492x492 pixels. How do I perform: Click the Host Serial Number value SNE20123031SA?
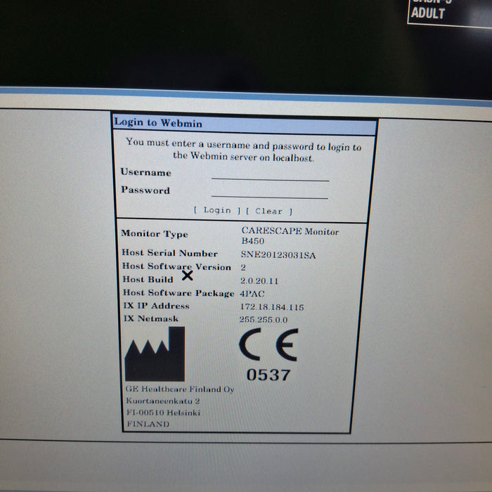click(x=278, y=254)
